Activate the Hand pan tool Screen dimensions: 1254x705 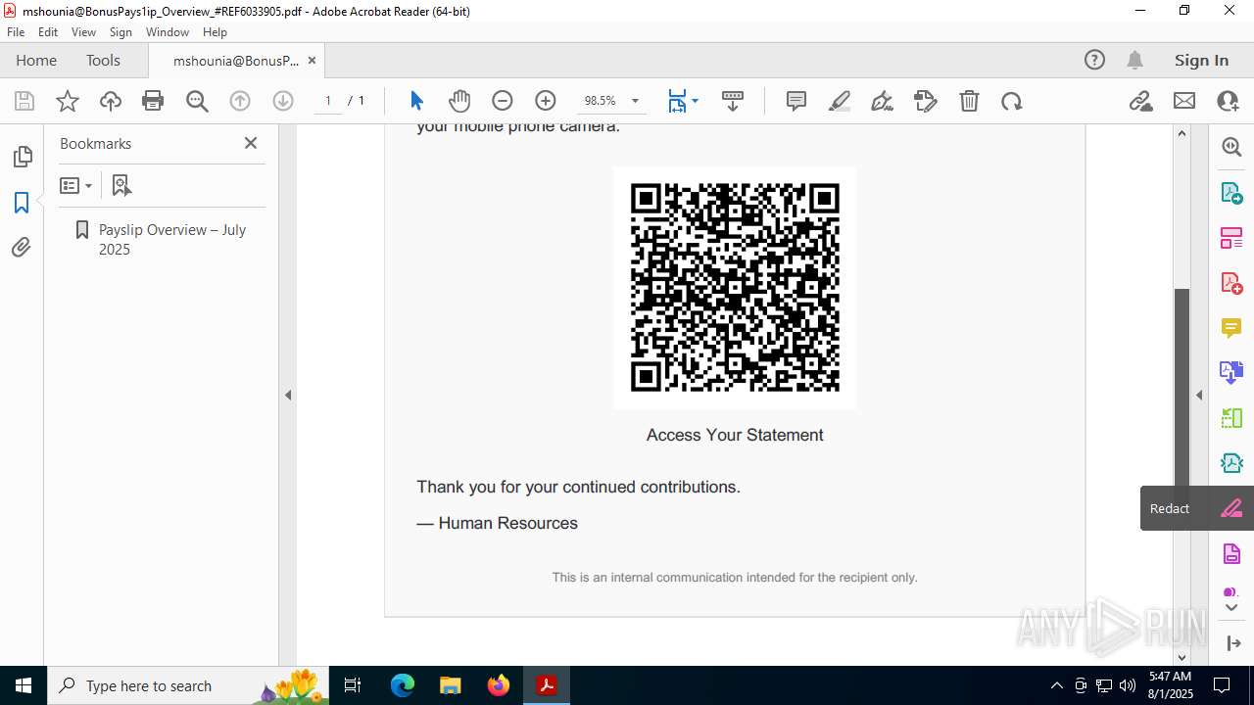pos(459,101)
